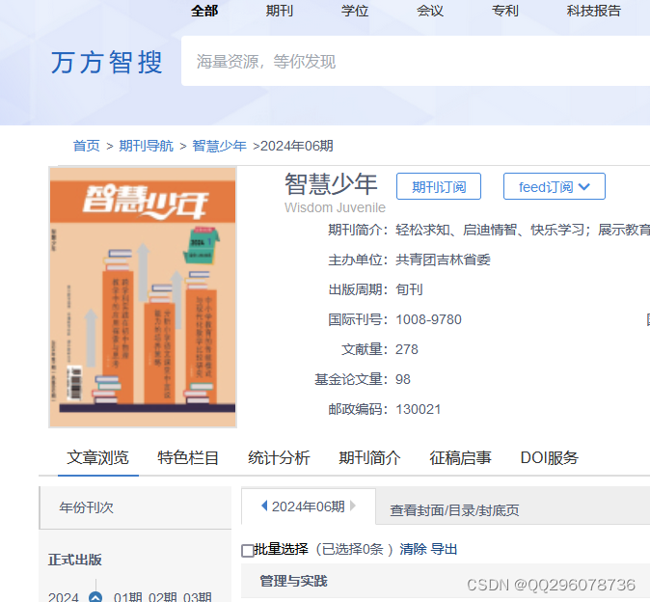This screenshot has width=650, height=602.
Task: Click 导出 to export selection
Action: [x=444, y=549]
